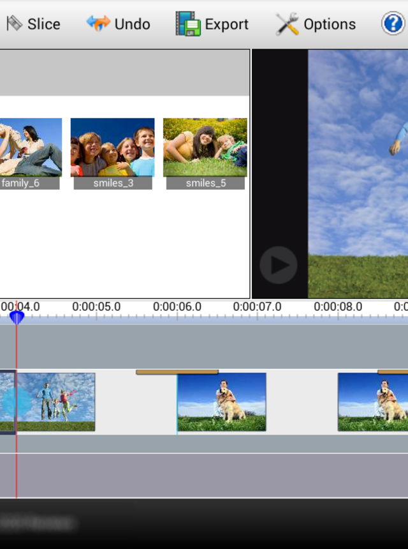Play the video in the preview pane
The image size is (408, 549).
(x=279, y=265)
